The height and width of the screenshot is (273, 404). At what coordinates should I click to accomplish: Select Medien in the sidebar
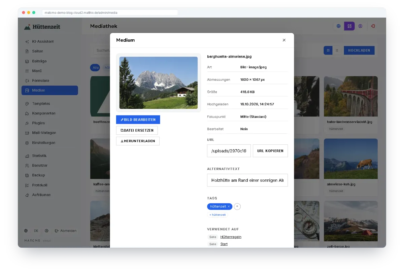click(x=49, y=90)
